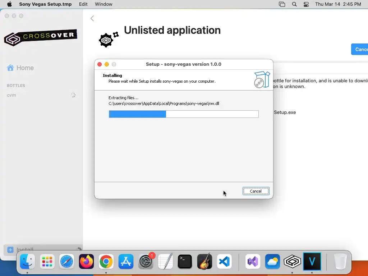Open App Store from the Dock
This screenshot has width=368, height=276.
126,262
